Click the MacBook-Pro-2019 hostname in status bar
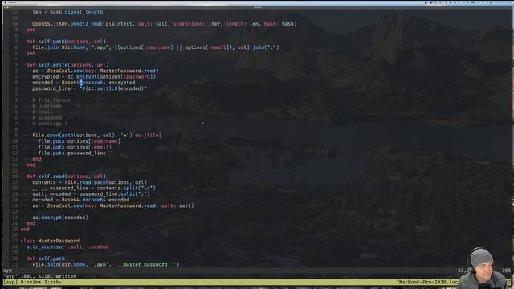Viewport: 514px width, 289px height. point(427,282)
